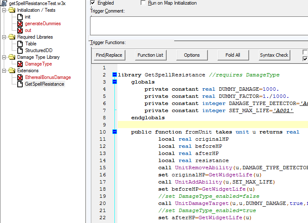Screen dimensions: 308x223
Task: Click the GetSpellResistance trigger document icon
Action: click(20, 84)
